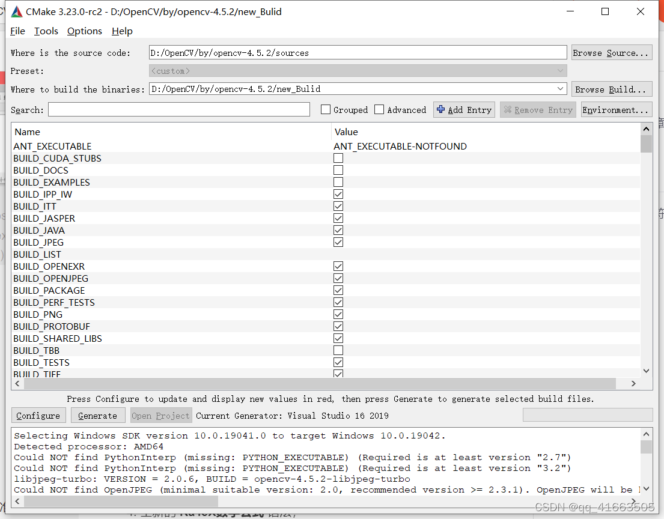Toggle the Advanced checkbox
Image resolution: width=664 pixels, height=519 pixels.
[379, 110]
